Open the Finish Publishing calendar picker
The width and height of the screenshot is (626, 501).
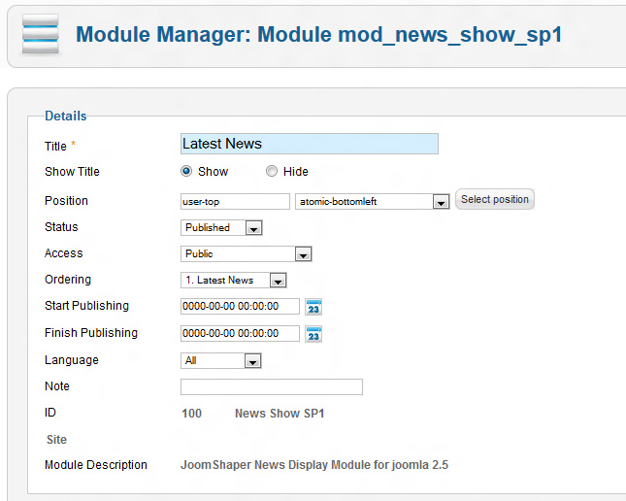(x=313, y=334)
